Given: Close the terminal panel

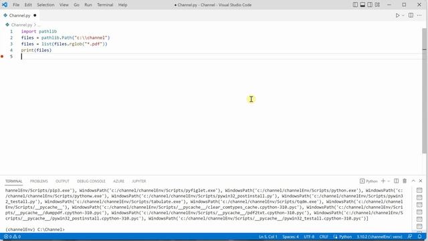Looking at the screenshot, I should (421, 181).
